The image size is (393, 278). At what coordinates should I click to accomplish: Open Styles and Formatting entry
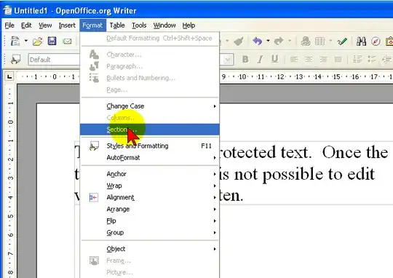point(150,146)
